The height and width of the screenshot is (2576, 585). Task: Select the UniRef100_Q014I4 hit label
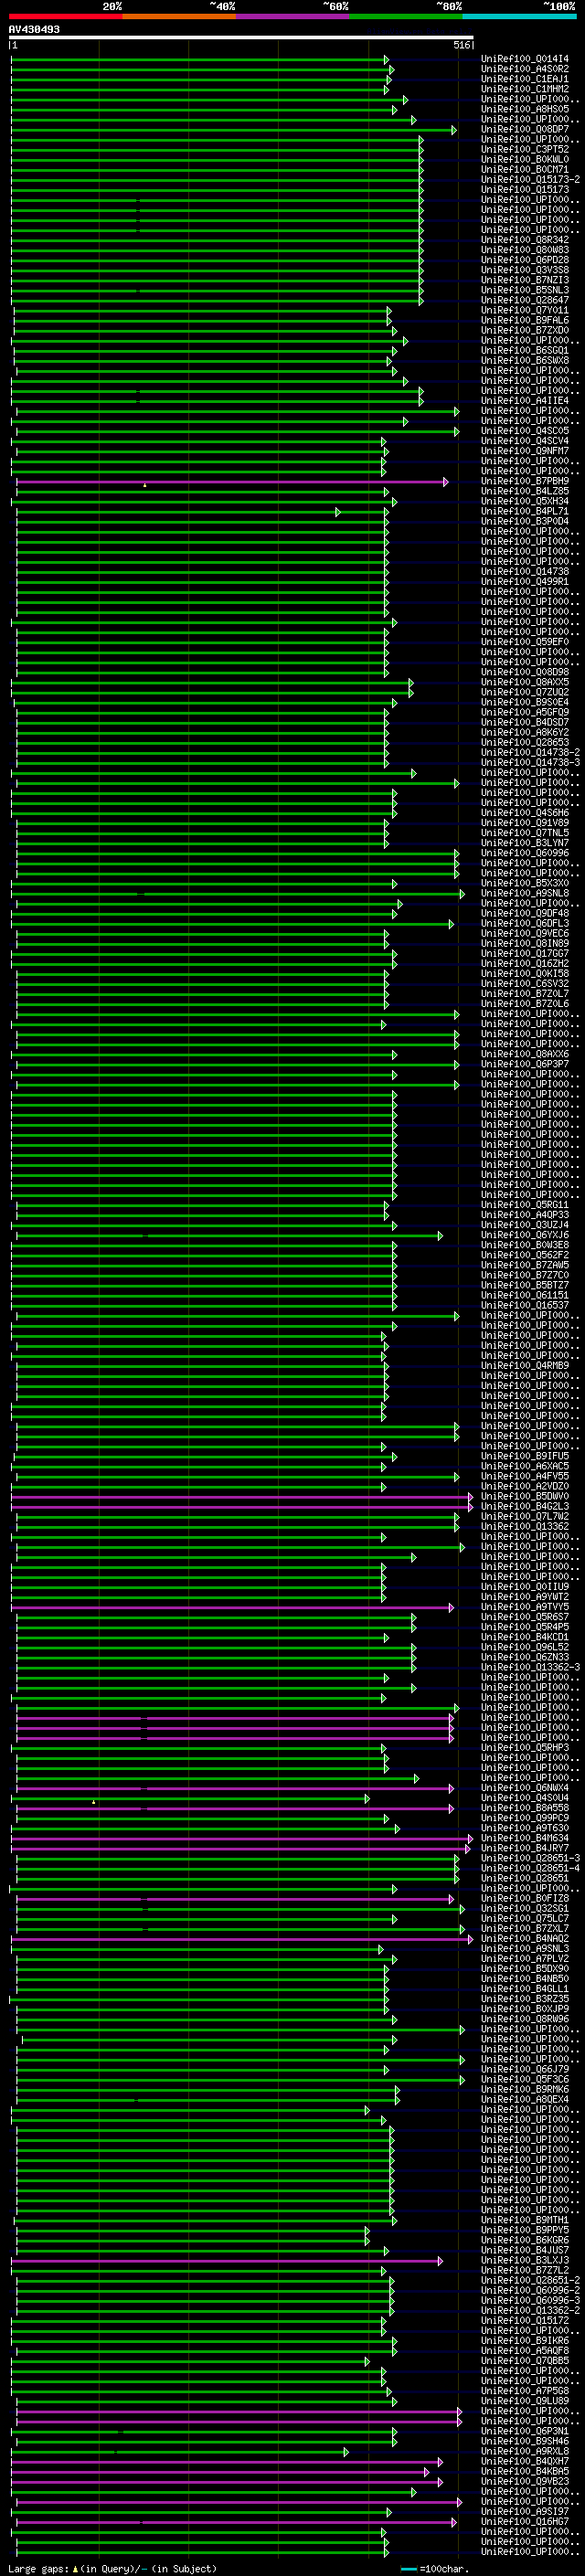tap(525, 59)
